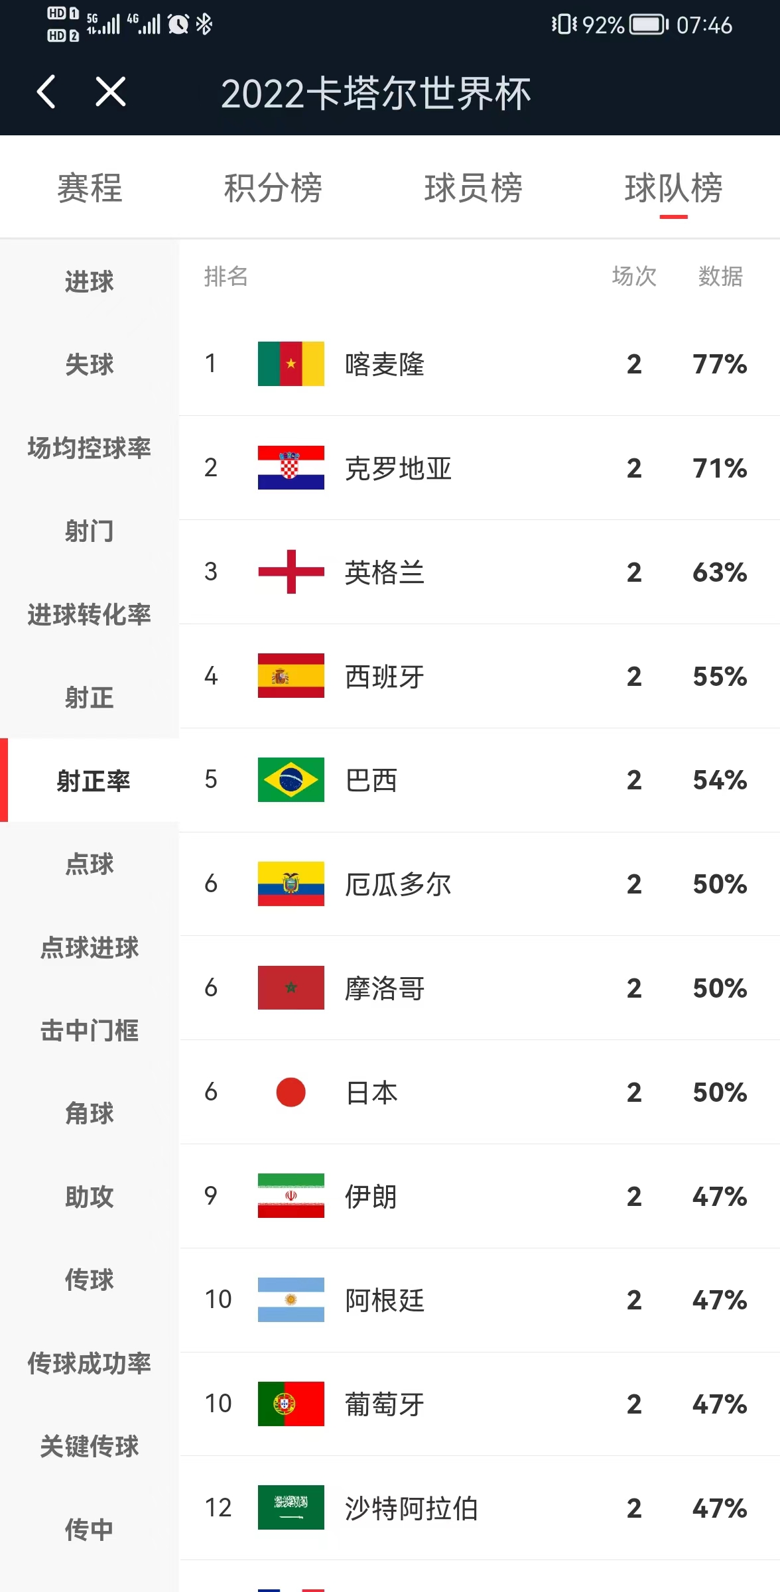Viewport: 780px width, 1592px height.
Task: Click the Cameroon flag icon
Action: tap(290, 364)
